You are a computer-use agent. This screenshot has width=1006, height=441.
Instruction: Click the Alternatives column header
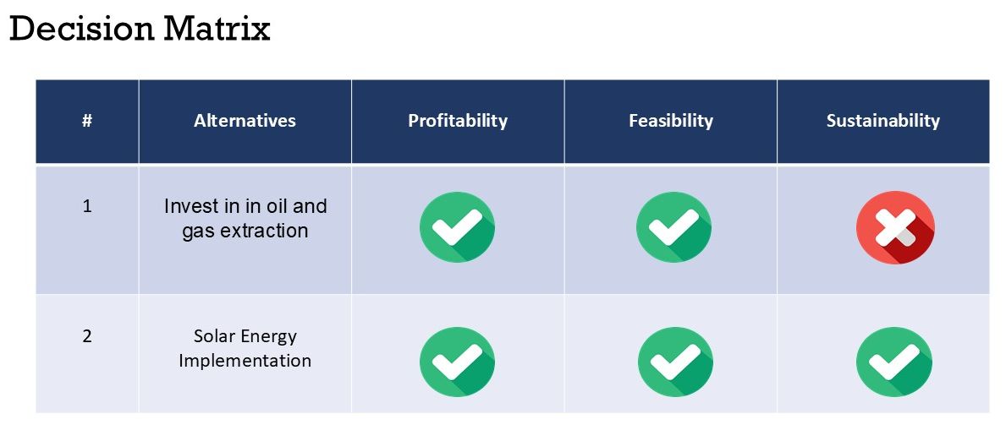coord(245,121)
